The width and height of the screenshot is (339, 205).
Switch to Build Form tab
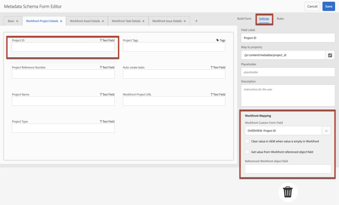pyautogui.click(x=244, y=19)
